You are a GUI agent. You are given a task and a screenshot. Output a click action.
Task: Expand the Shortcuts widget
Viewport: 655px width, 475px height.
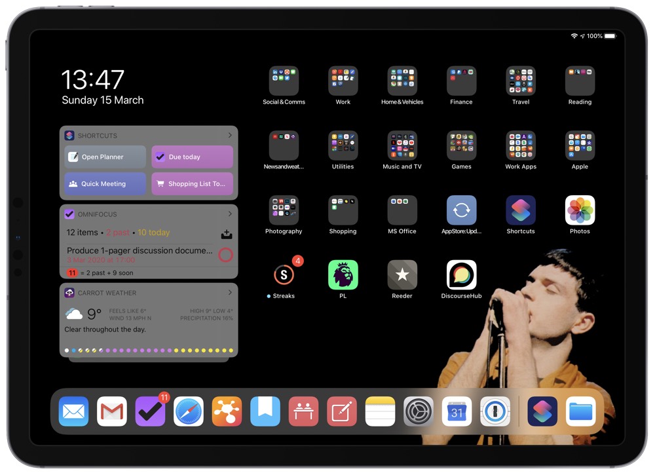[x=230, y=136]
